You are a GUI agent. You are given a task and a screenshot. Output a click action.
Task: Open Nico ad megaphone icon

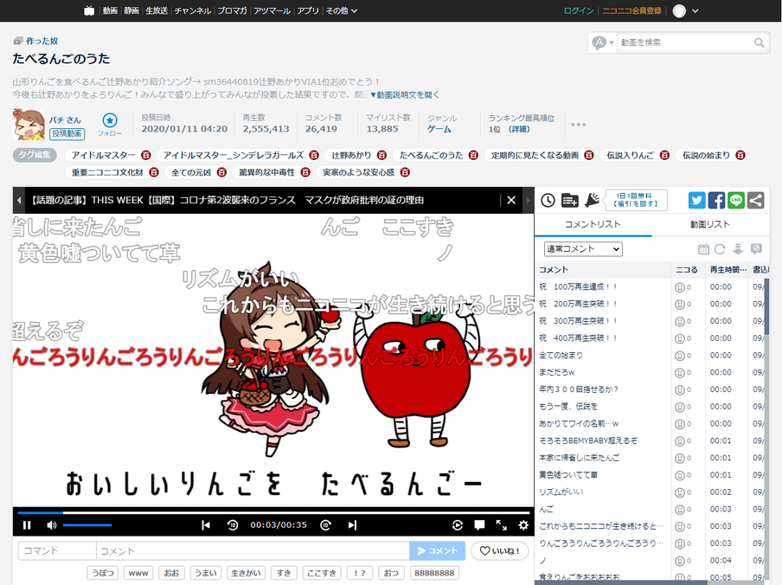pos(592,201)
